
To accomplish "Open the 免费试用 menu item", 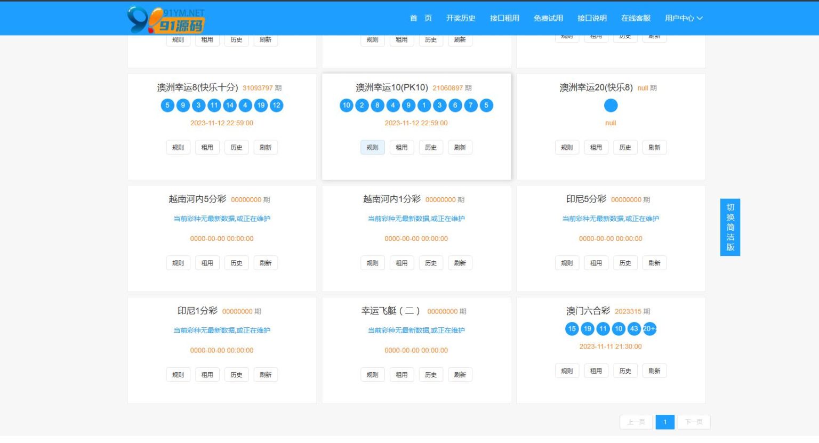I will point(548,18).
